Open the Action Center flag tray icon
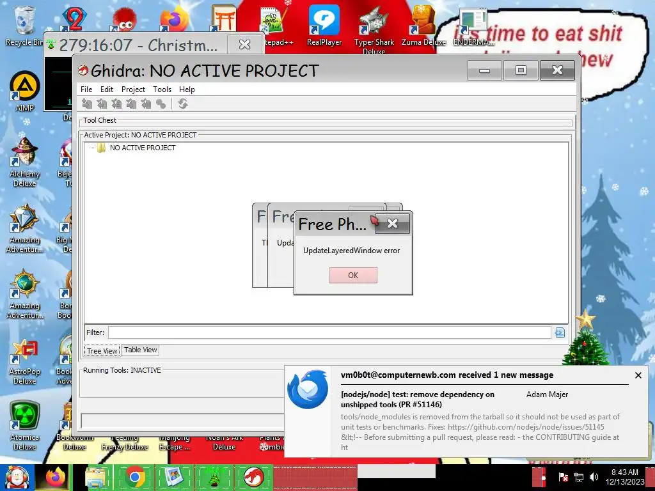655x491 pixels. pos(563,477)
